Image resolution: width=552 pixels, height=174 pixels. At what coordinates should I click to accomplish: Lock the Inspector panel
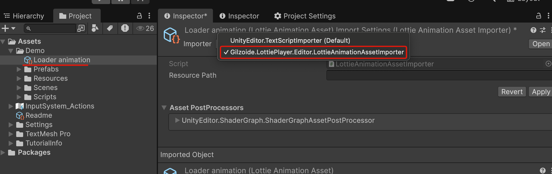[x=539, y=16]
